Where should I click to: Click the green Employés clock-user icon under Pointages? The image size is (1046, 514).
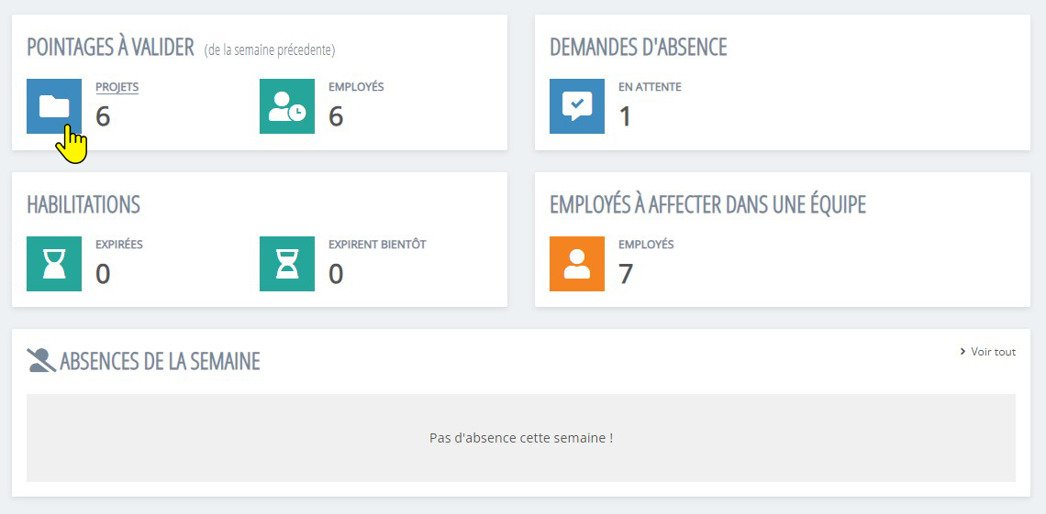point(287,106)
